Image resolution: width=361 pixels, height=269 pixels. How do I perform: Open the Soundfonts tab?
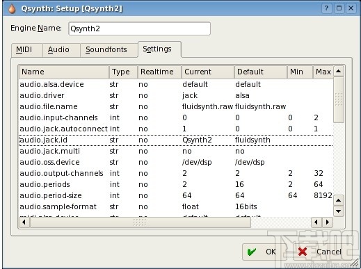pos(109,49)
